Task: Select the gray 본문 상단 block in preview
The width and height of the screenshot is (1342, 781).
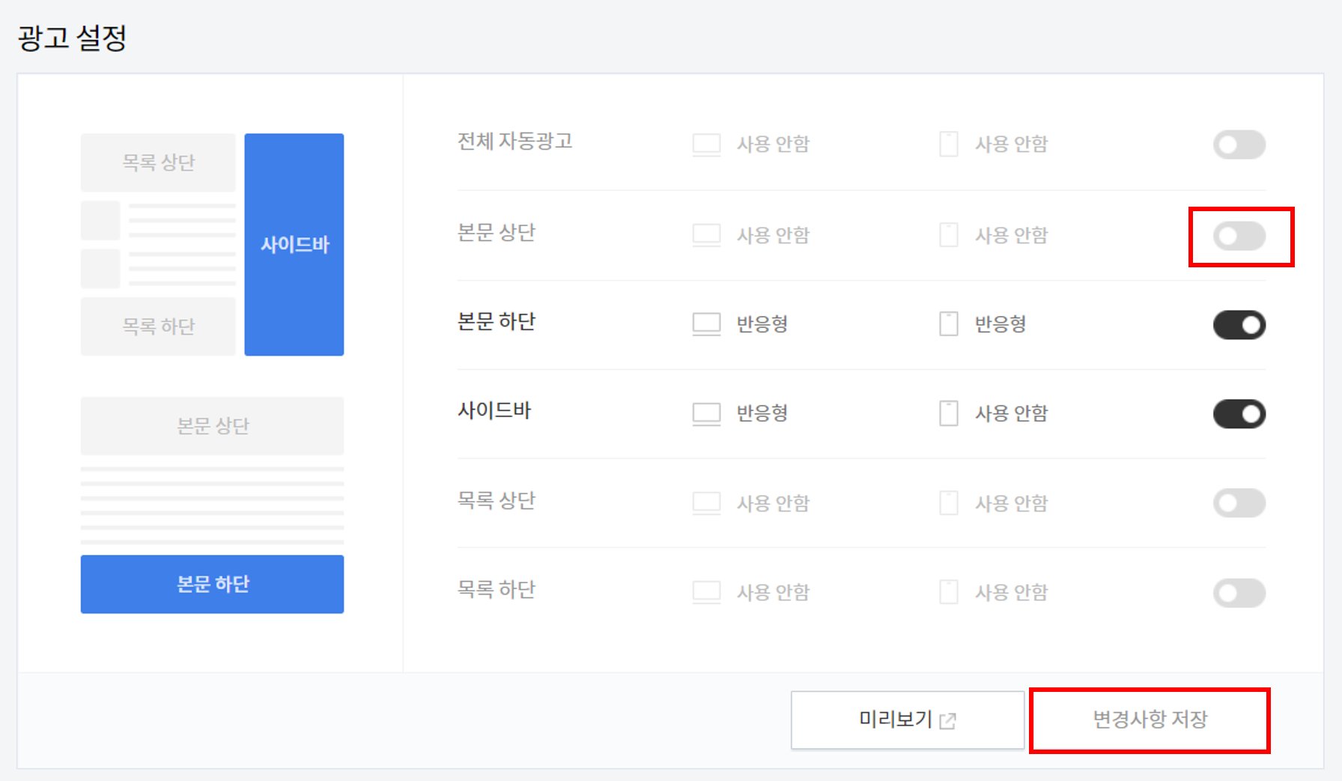Action: tap(213, 426)
